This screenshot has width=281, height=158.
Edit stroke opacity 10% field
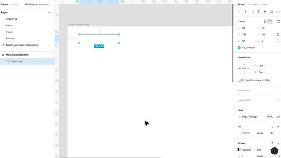(259, 150)
